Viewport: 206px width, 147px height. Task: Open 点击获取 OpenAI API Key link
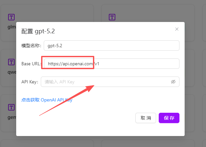(47, 100)
